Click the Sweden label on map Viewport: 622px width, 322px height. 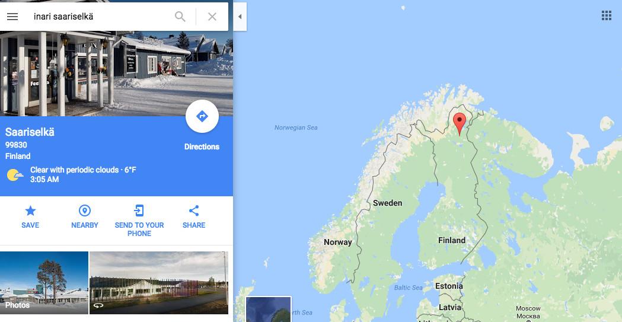point(387,203)
